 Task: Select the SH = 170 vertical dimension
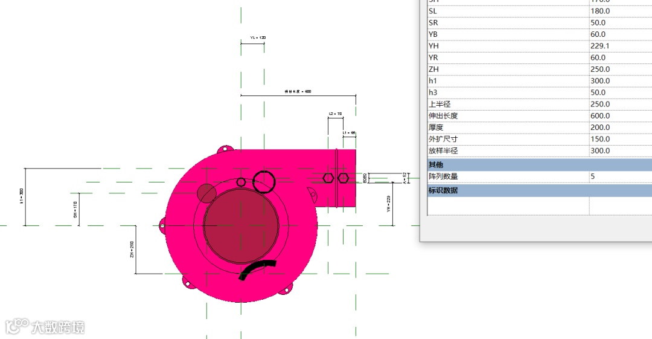point(75,209)
